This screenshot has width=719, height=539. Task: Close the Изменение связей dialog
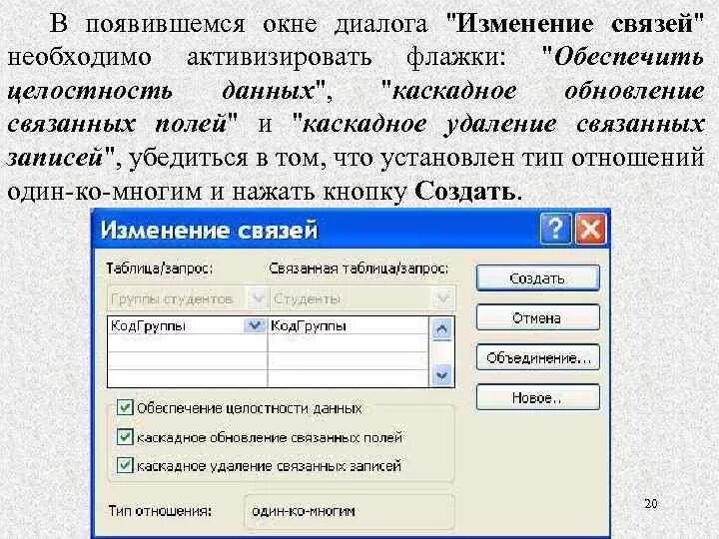(590, 228)
